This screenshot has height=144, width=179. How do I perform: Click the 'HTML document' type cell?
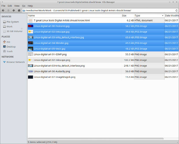click(x=143, y=20)
